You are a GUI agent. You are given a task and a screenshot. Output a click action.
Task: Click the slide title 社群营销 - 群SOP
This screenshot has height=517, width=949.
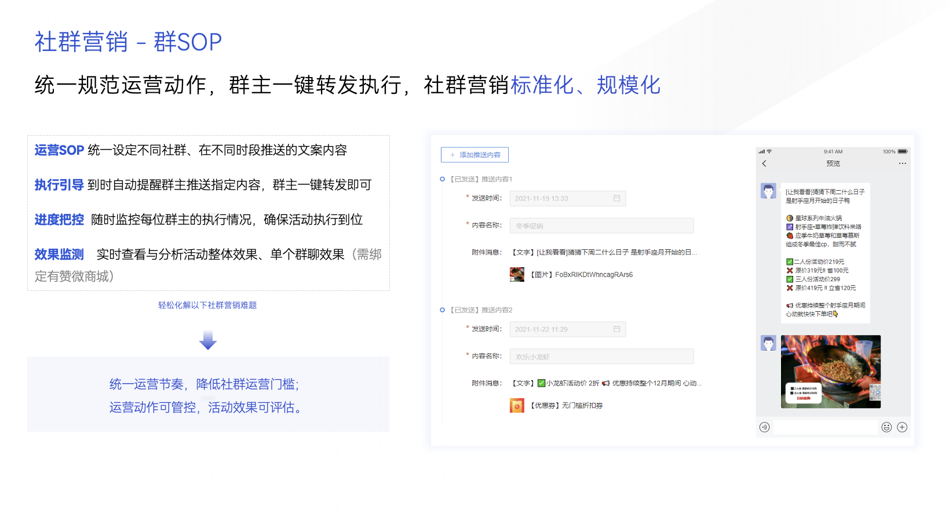tap(128, 42)
